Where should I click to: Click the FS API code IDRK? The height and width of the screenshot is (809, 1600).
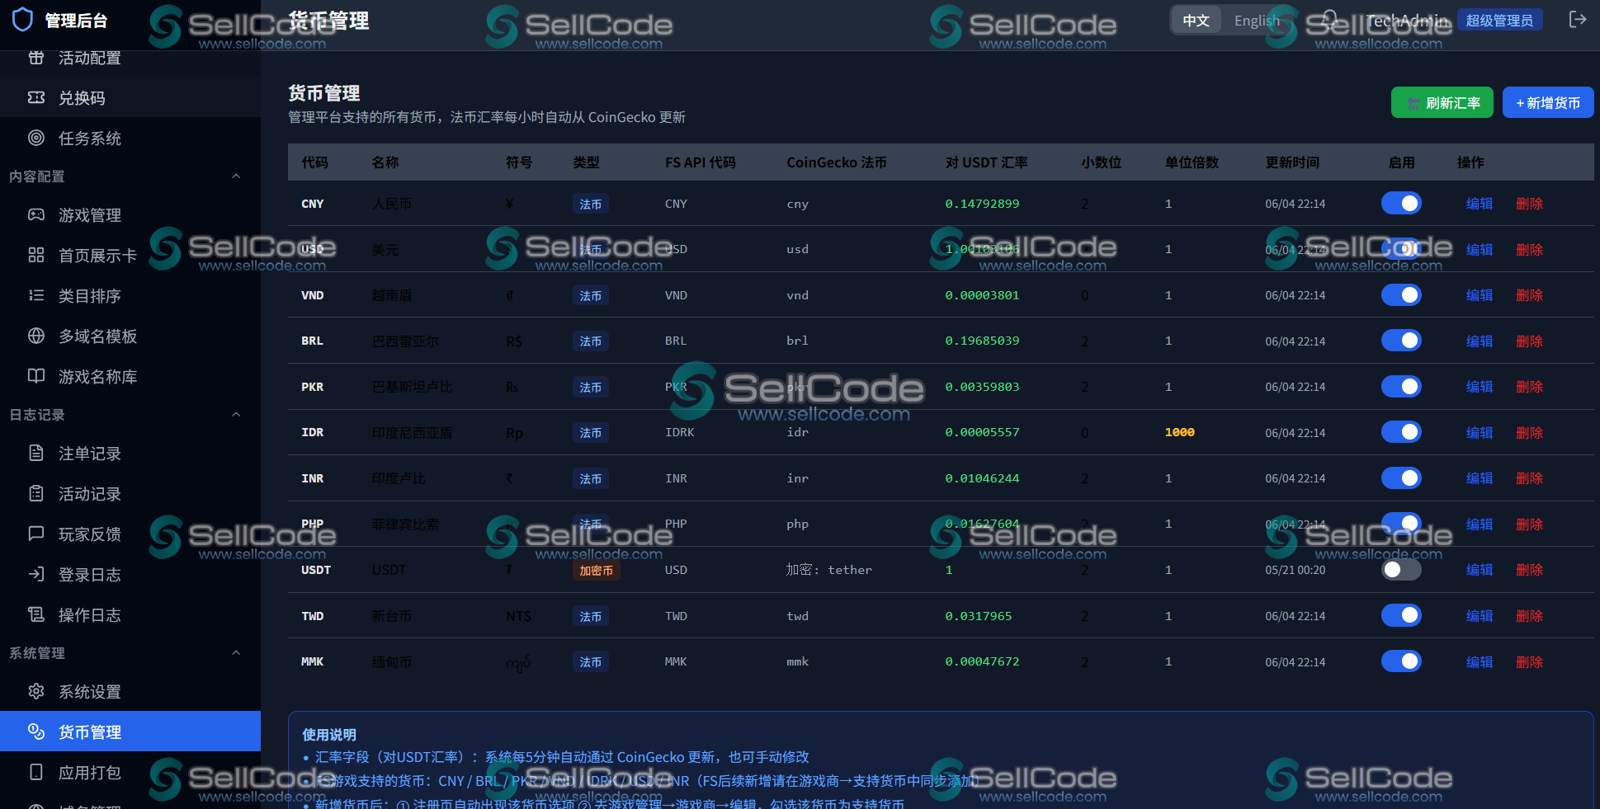(679, 432)
